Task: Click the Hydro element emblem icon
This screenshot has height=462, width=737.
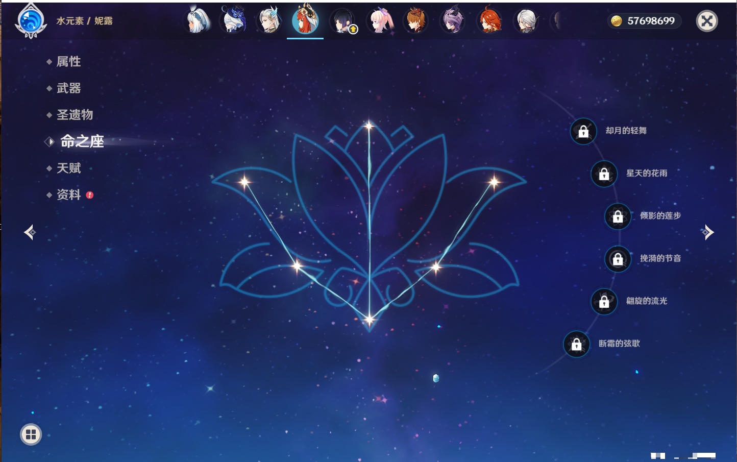Action: [x=31, y=21]
